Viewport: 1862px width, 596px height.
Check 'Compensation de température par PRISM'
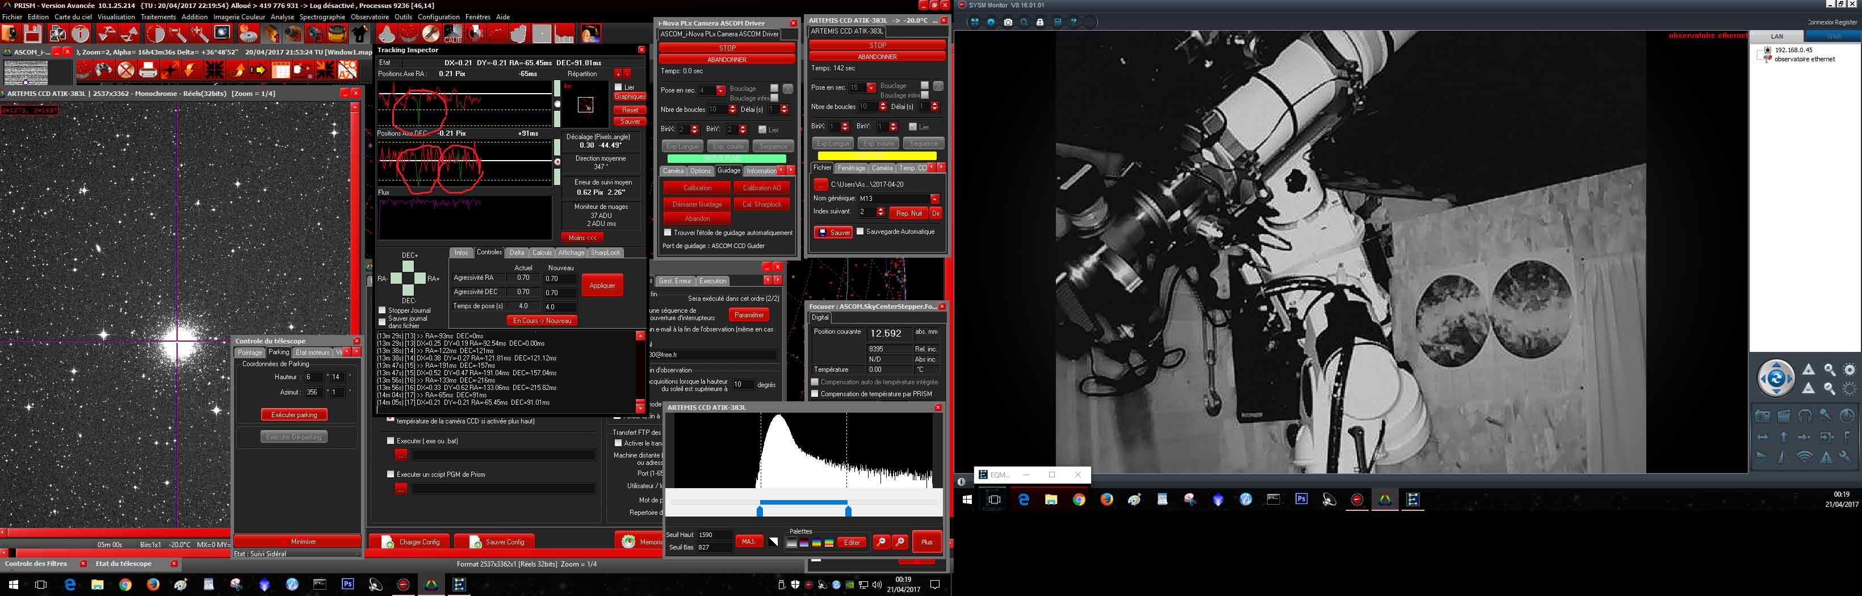815,394
